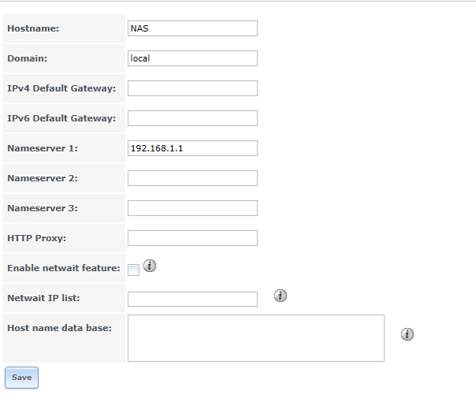Click the 'Host name data base:' label
Viewport: 476px width, 406px height.
pyautogui.click(x=59, y=327)
